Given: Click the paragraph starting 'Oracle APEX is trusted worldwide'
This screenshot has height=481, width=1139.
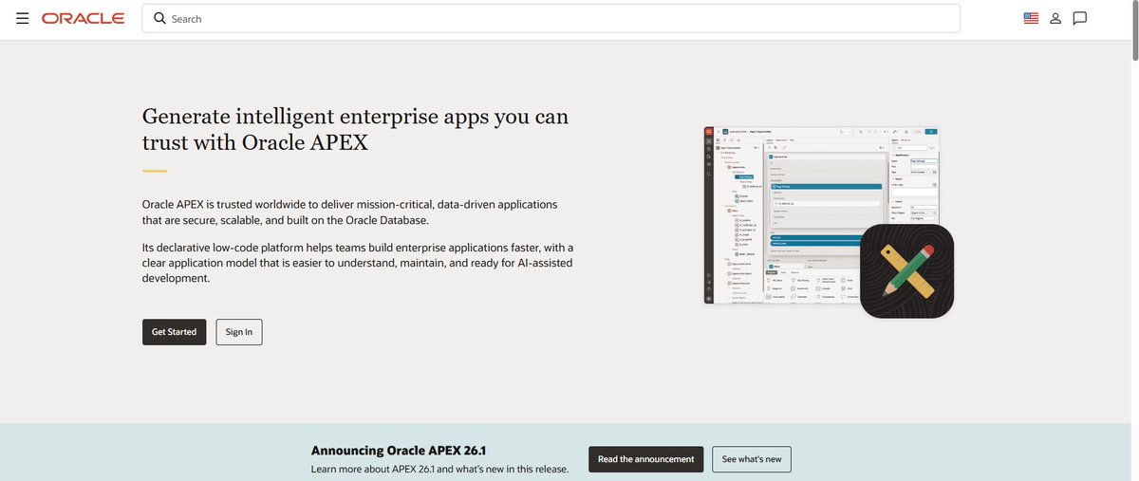Looking at the screenshot, I should coord(350,213).
